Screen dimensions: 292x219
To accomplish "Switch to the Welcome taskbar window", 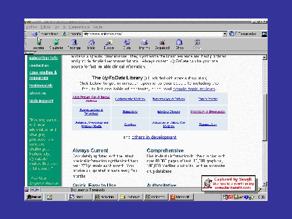I will (156, 197).
